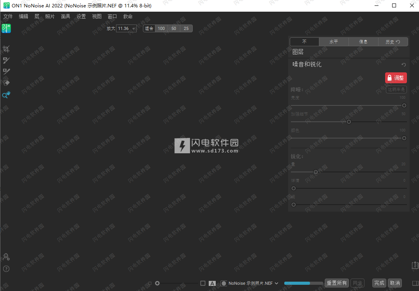Click the 加强细节 value 50
Viewport: 419px width, 291px height.
click(403, 114)
